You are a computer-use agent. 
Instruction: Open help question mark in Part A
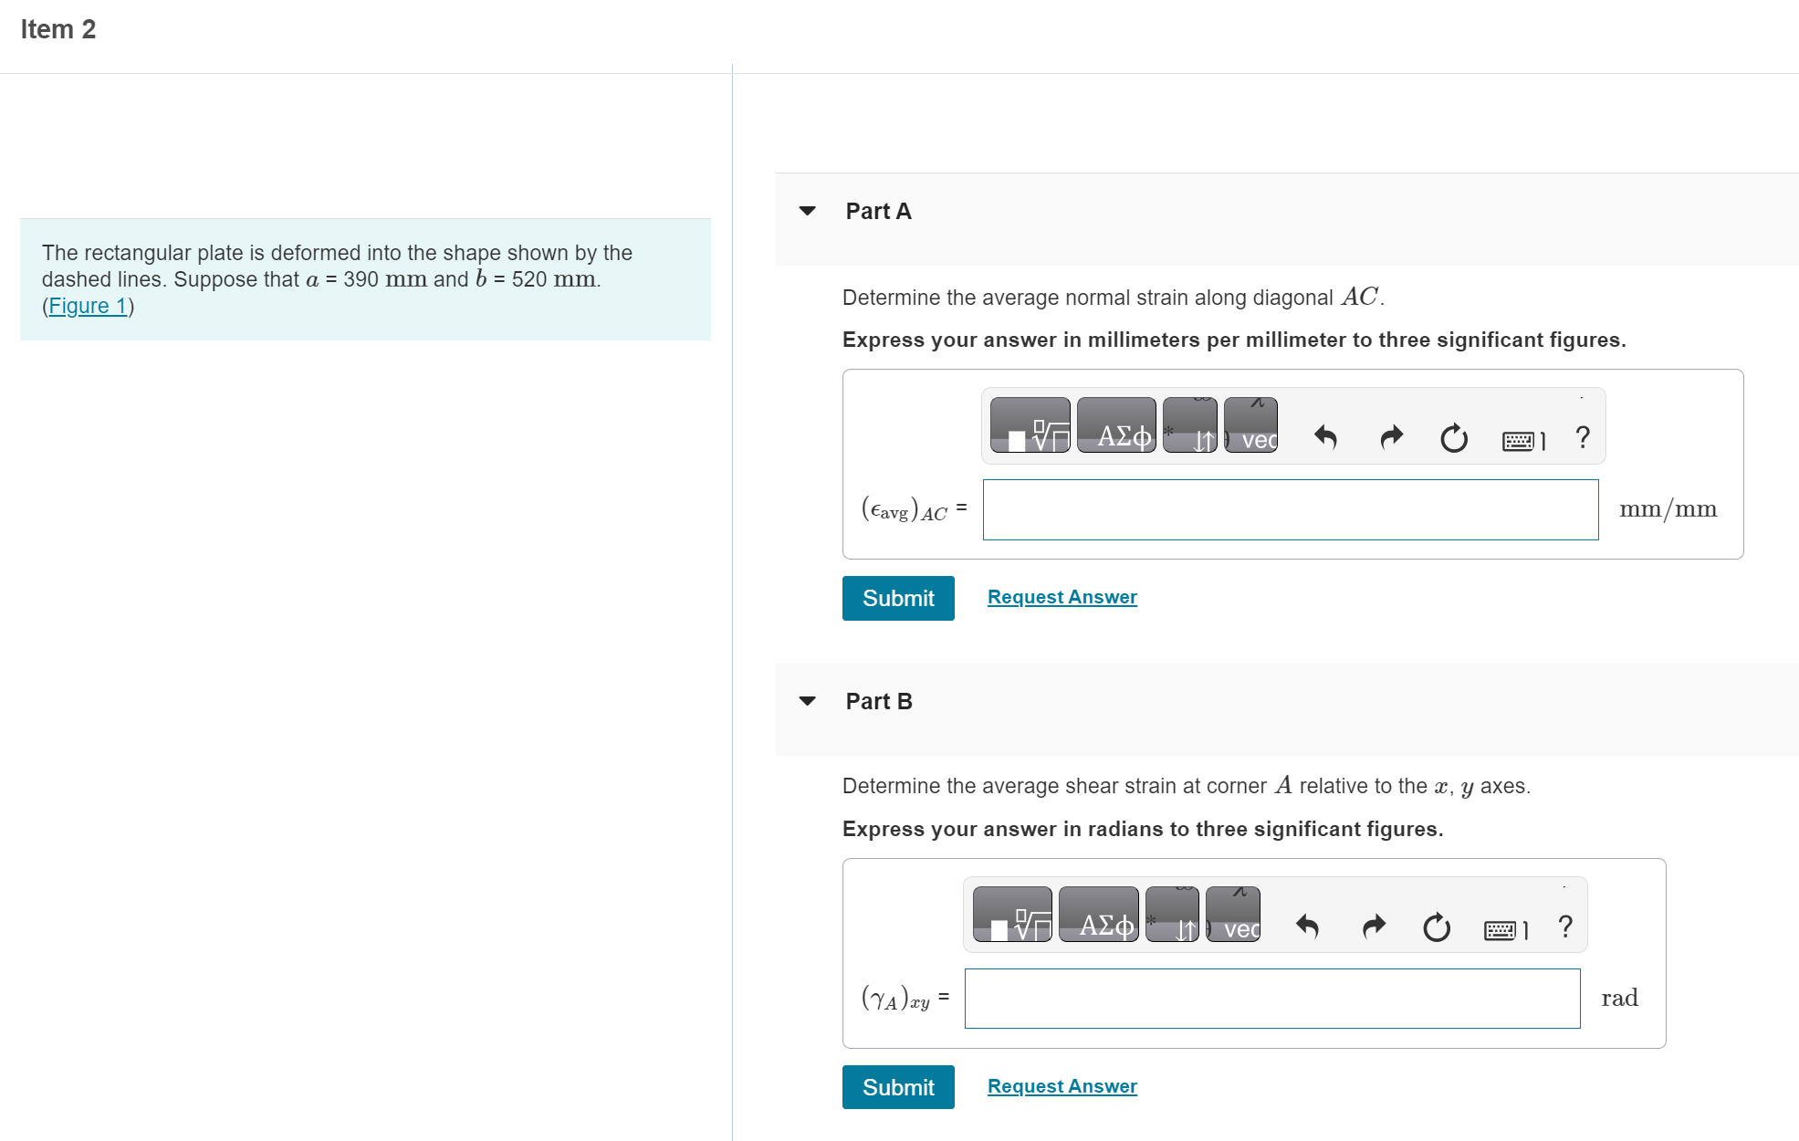point(1583,437)
